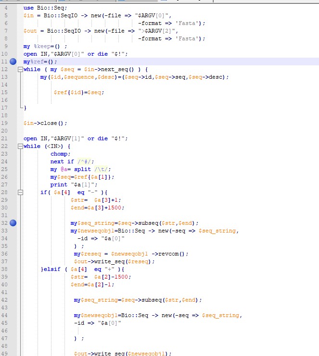
Task: Collapse the while block at line 12
Action: click(20, 69)
